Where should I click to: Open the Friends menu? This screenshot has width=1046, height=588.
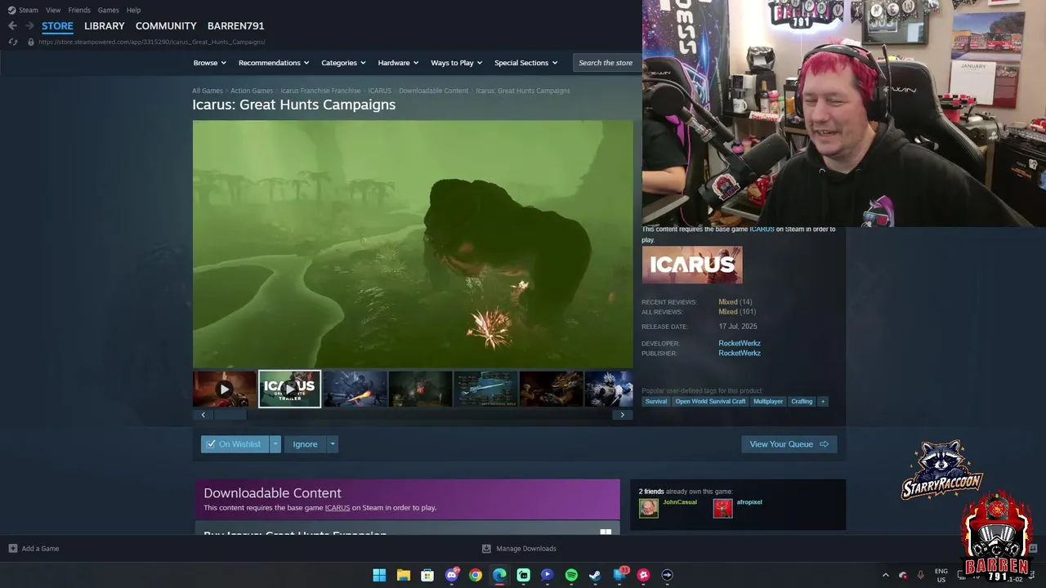[x=79, y=10]
